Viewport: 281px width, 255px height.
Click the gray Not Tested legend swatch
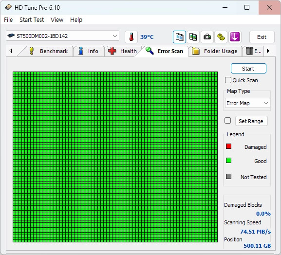pyautogui.click(x=228, y=176)
